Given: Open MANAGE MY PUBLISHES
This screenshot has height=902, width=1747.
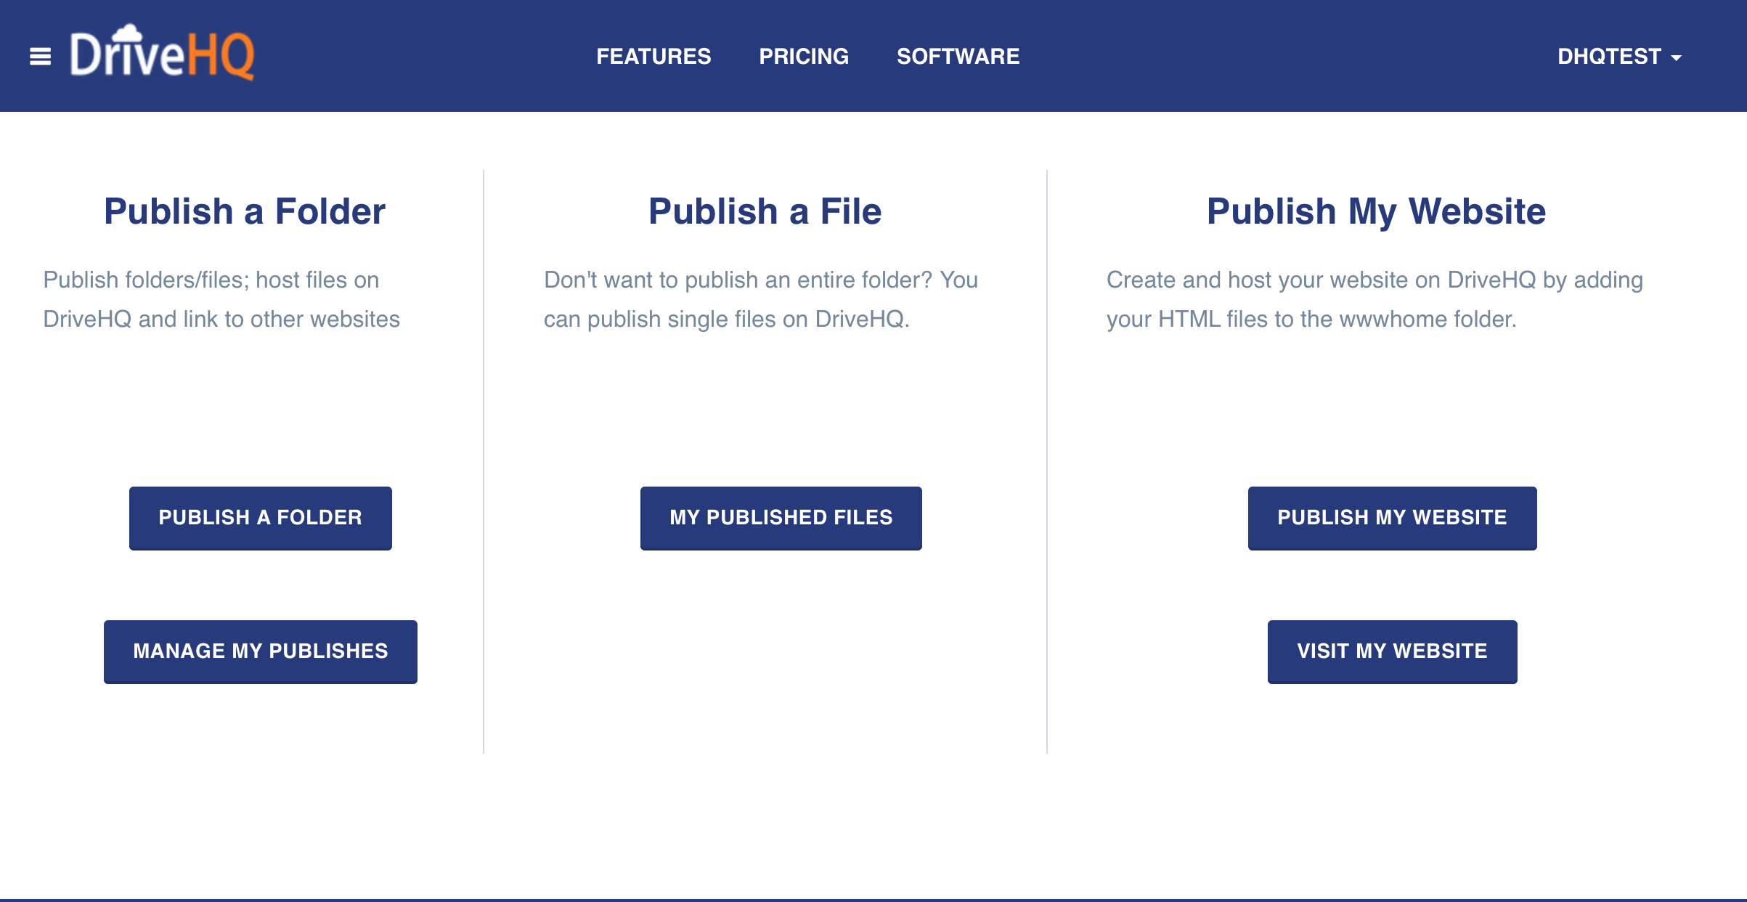Looking at the screenshot, I should click(x=260, y=651).
